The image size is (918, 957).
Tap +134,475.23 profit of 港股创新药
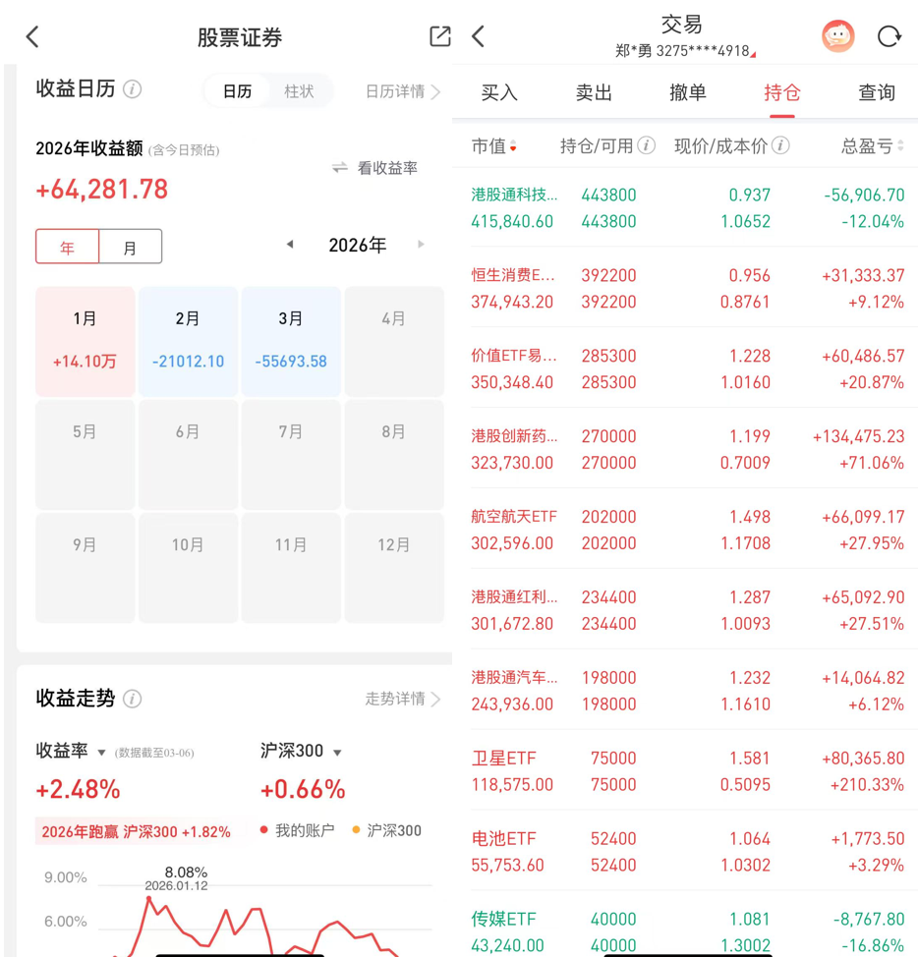858,436
